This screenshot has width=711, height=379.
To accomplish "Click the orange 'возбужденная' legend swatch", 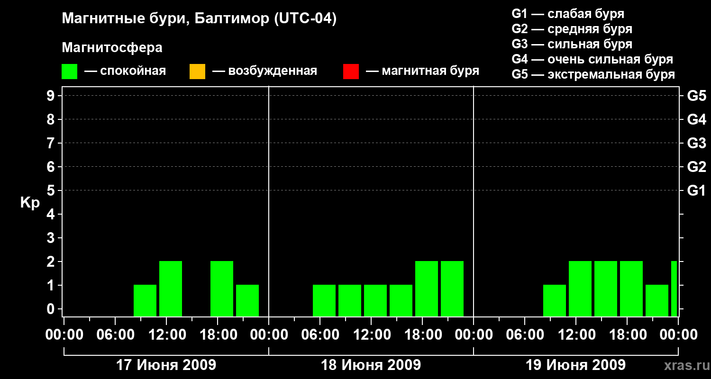I will [x=197, y=72].
